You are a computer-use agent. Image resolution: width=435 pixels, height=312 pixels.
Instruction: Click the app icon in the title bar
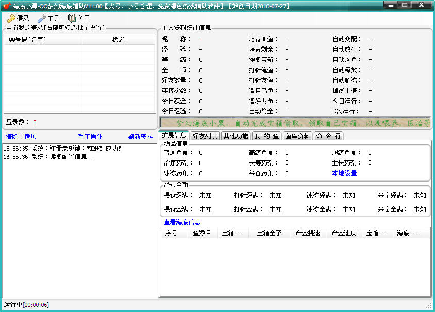pos(6,6)
